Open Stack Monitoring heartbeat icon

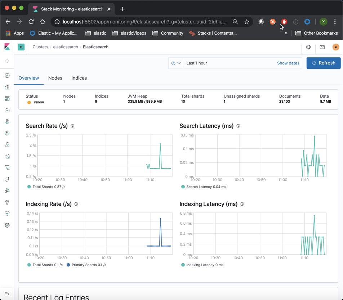click(7, 214)
